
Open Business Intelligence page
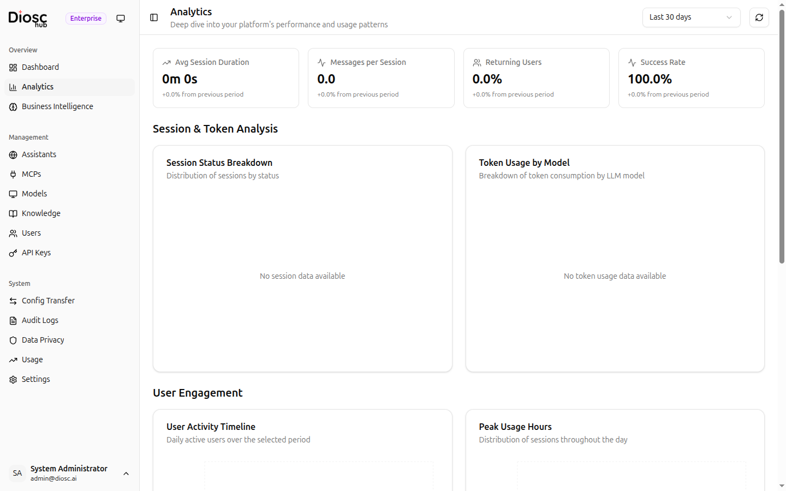[69, 107]
